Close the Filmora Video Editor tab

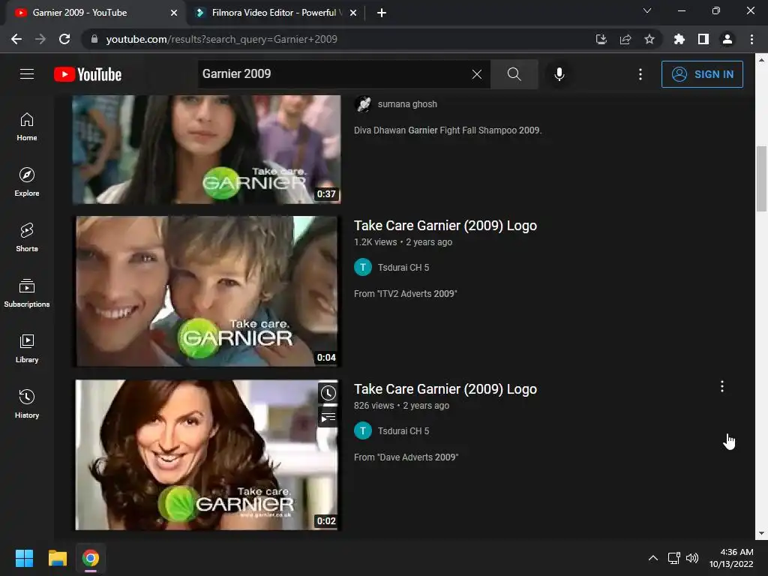coord(353,13)
